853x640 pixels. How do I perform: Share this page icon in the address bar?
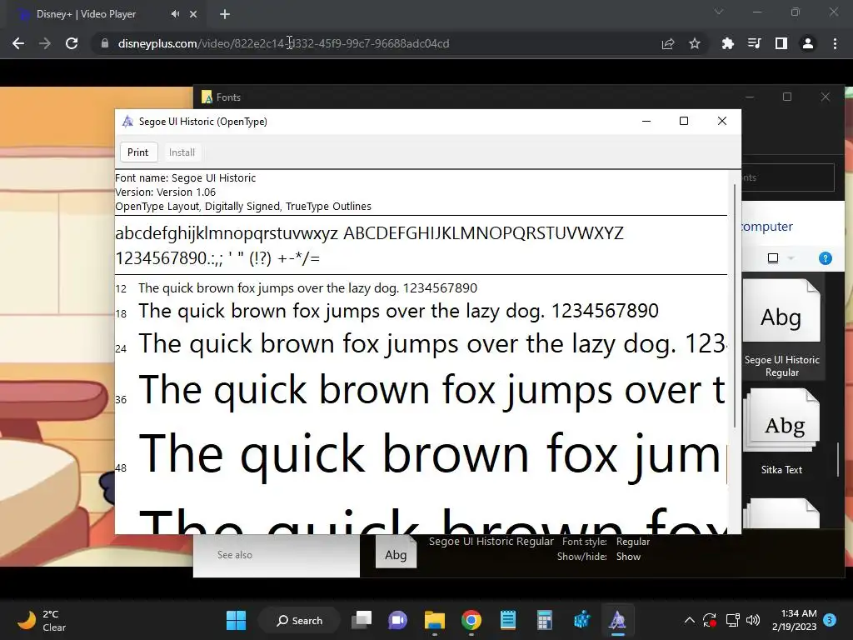(668, 43)
